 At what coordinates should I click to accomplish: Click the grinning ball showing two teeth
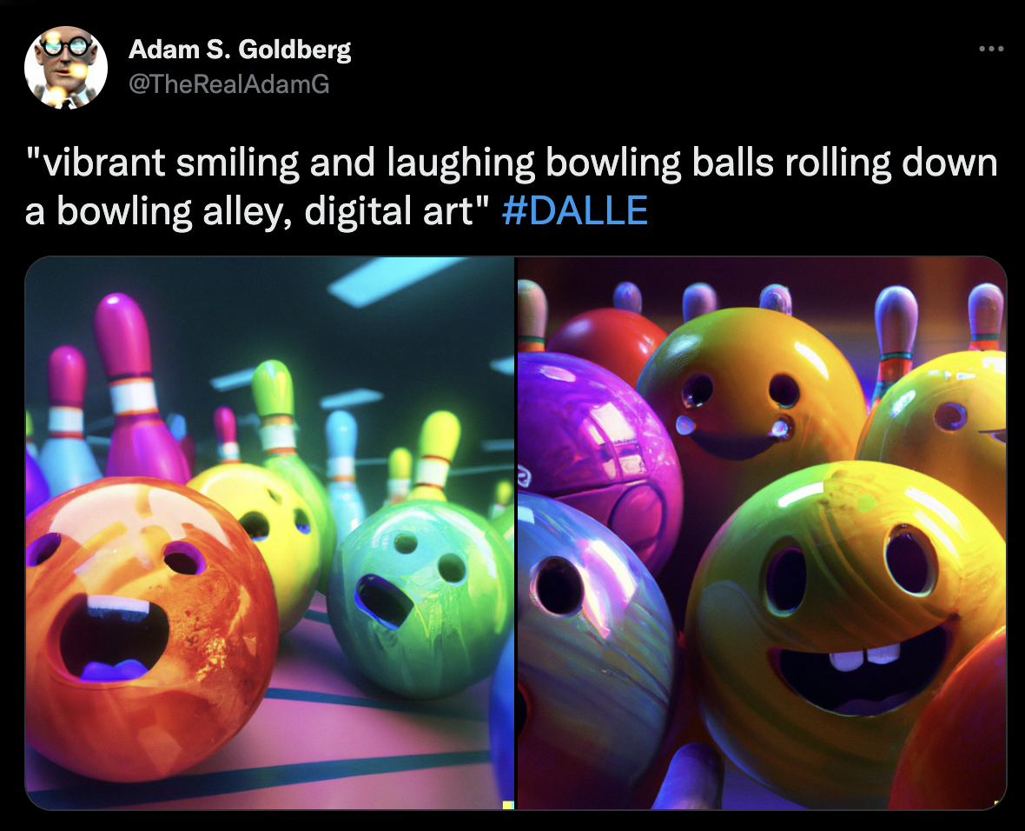tap(847, 628)
